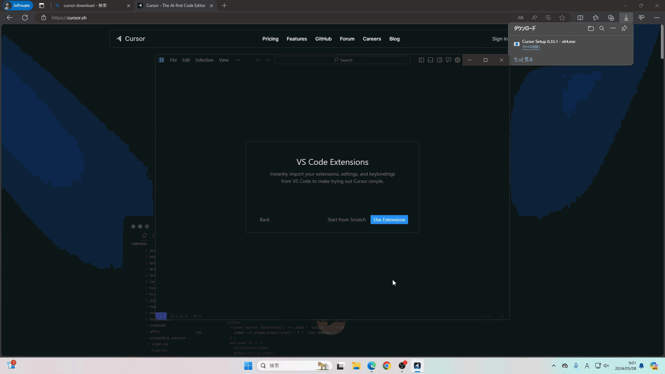Open Cursor settings gear icon
Screen dimensions: 665x374
pos(457,60)
